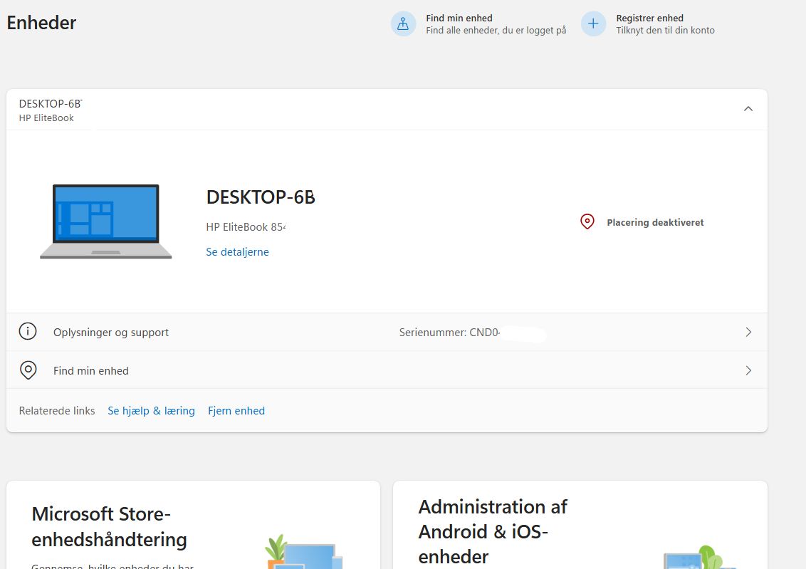Click the Placering deaktiveret status text
Image resolution: width=806 pixels, height=569 pixels.
pos(655,223)
